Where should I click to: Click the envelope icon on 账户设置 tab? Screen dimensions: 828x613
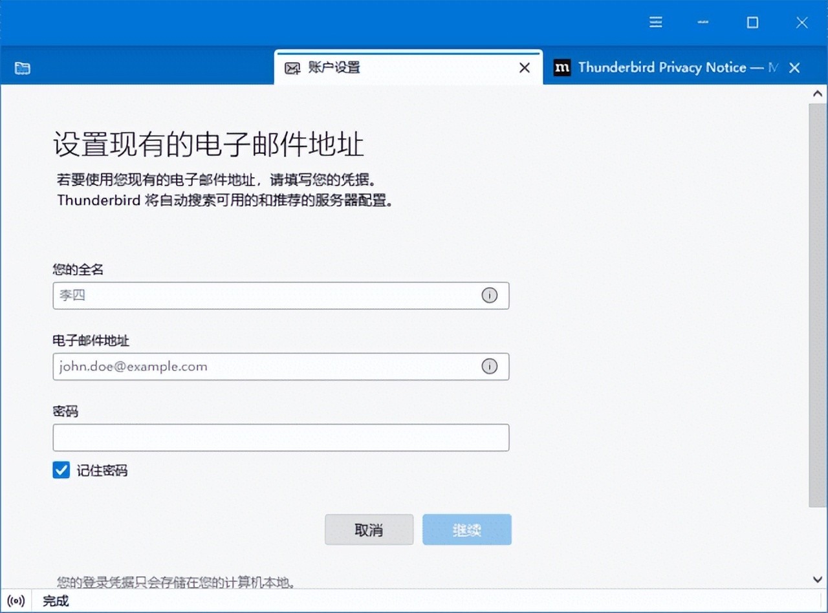[x=293, y=68]
